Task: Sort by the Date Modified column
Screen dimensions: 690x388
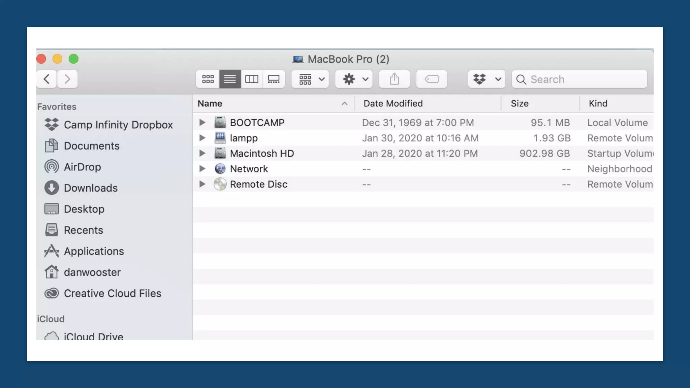Action: click(x=393, y=103)
